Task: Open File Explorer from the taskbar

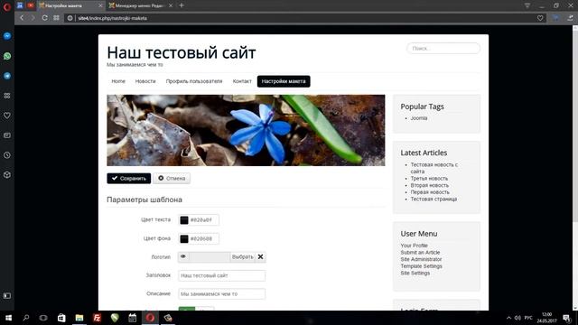Action: coord(79,318)
